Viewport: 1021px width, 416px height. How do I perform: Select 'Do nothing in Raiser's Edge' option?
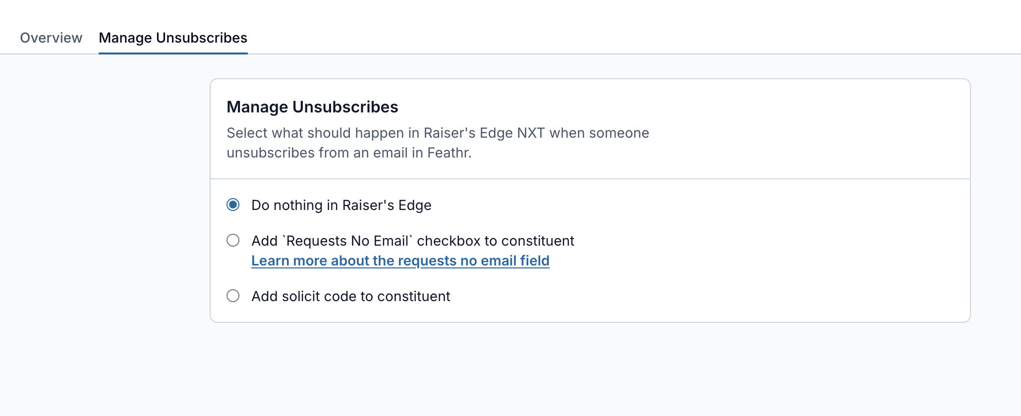[x=233, y=204]
